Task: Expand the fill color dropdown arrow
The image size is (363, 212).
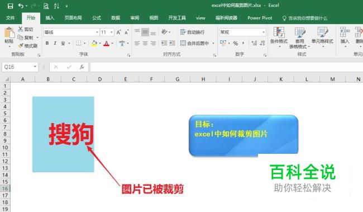Action: point(100,44)
